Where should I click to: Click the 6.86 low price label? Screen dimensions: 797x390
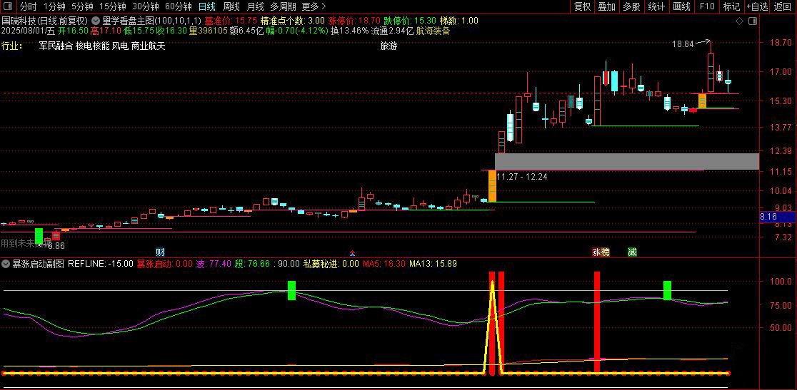point(56,245)
